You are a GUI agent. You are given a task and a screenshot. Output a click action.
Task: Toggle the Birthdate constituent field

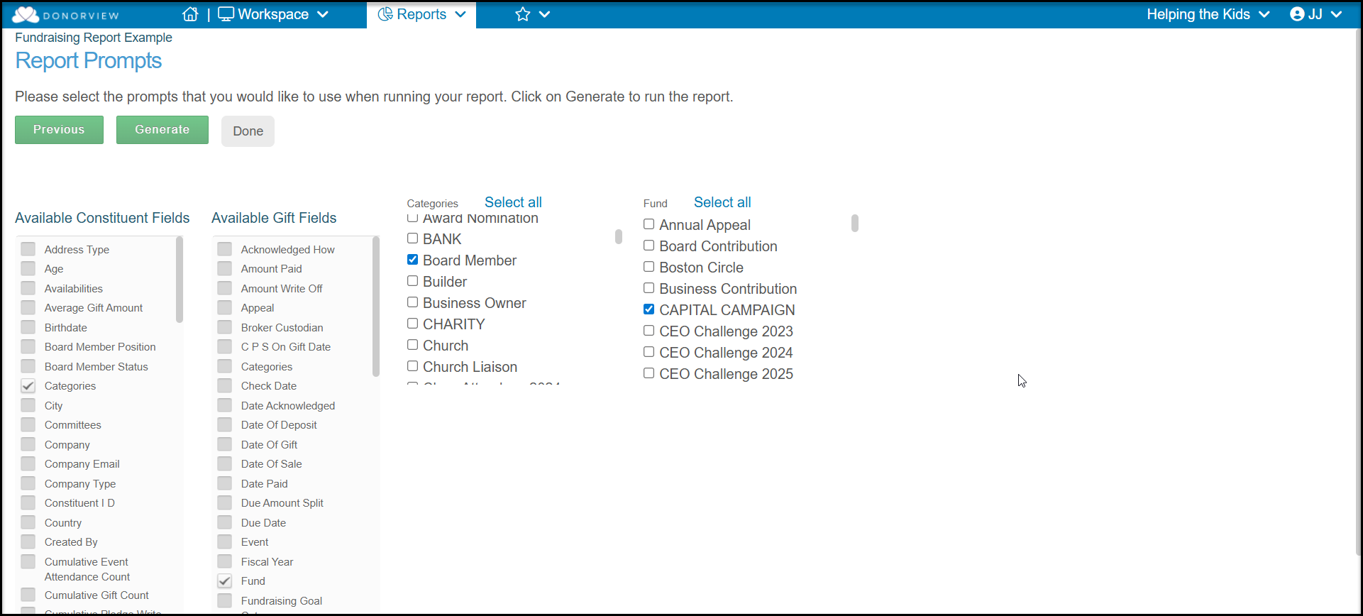point(28,327)
